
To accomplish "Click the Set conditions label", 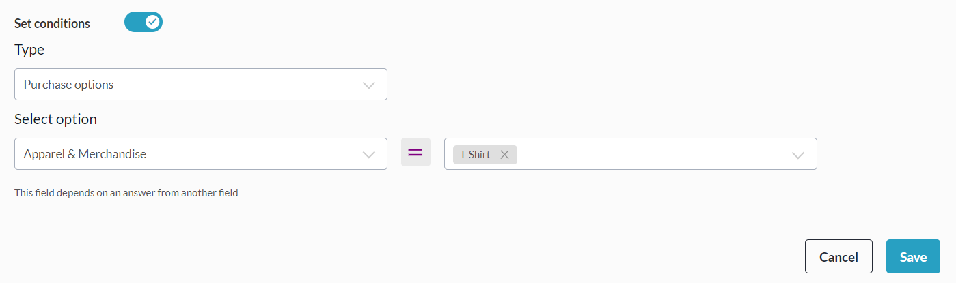I will [x=52, y=23].
